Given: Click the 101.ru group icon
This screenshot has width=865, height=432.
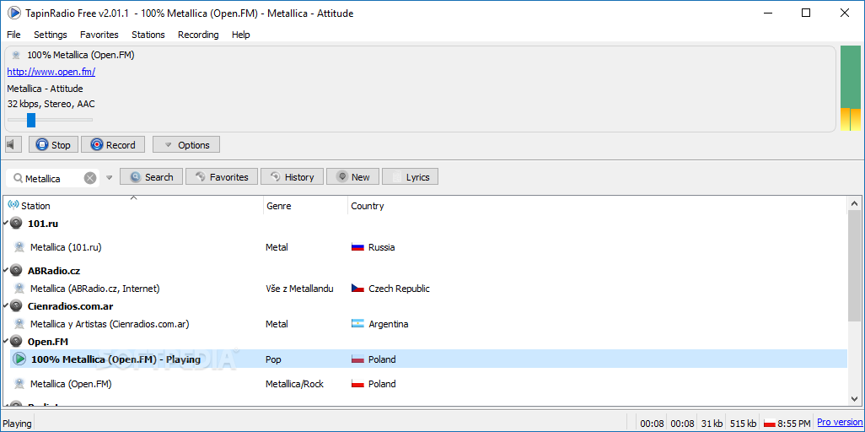Looking at the screenshot, I should click(x=17, y=224).
